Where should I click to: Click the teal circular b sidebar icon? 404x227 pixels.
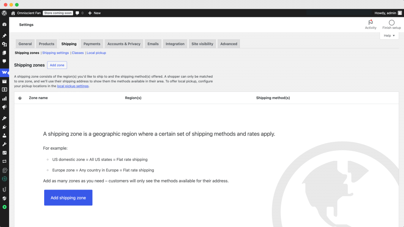click(4, 179)
